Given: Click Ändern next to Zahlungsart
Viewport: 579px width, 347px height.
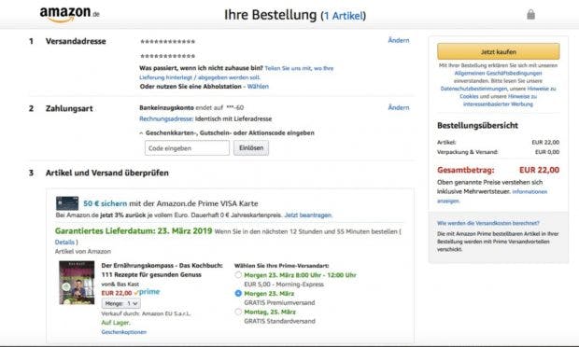Looking at the screenshot, I should coord(399,107).
